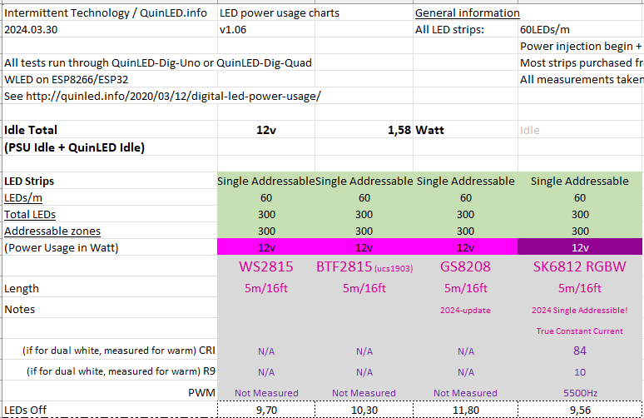Select the 60LEDs/m cell
Viewport: 644px width, 418px height.
(545, 30)
